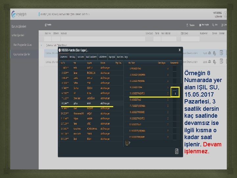This screenshot has height=178, width=237.
Task: Select the Devamsızlık tab
Action: click(64, 57)
